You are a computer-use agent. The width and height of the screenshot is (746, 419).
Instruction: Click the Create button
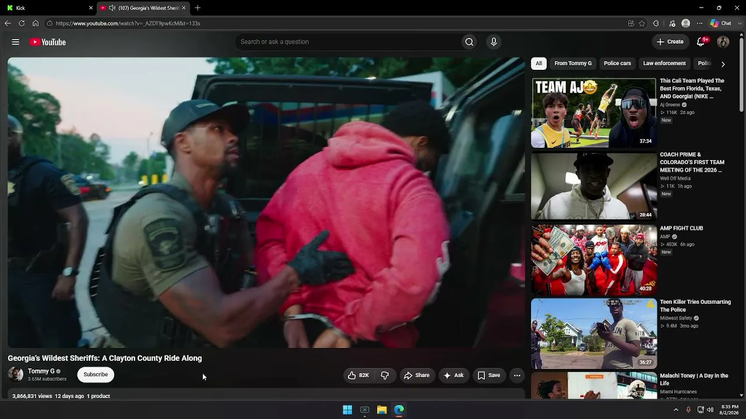670,42
